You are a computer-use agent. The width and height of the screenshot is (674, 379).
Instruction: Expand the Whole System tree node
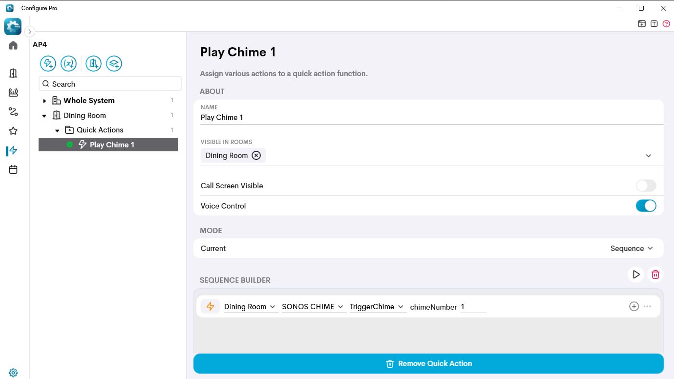pos(44,101)
